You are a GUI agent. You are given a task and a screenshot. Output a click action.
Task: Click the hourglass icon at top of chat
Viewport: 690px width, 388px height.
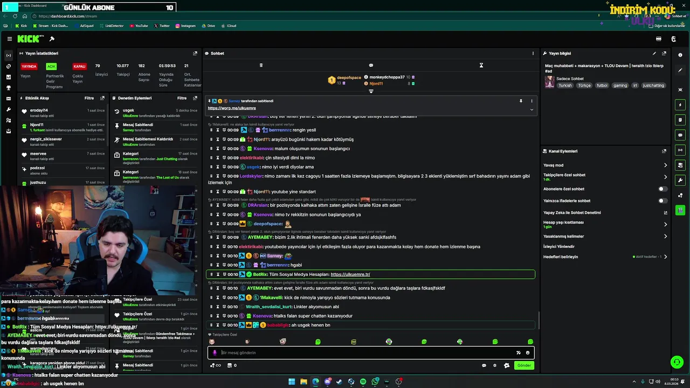pos(481,65)
